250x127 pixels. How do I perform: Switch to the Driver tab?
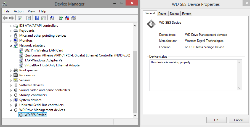pyautogui.click(x=162, y=14)
